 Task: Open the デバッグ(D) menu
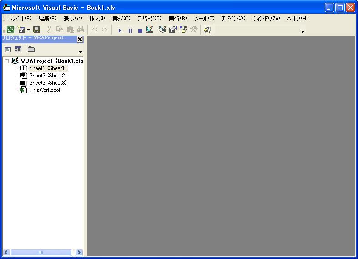(149, 19)
